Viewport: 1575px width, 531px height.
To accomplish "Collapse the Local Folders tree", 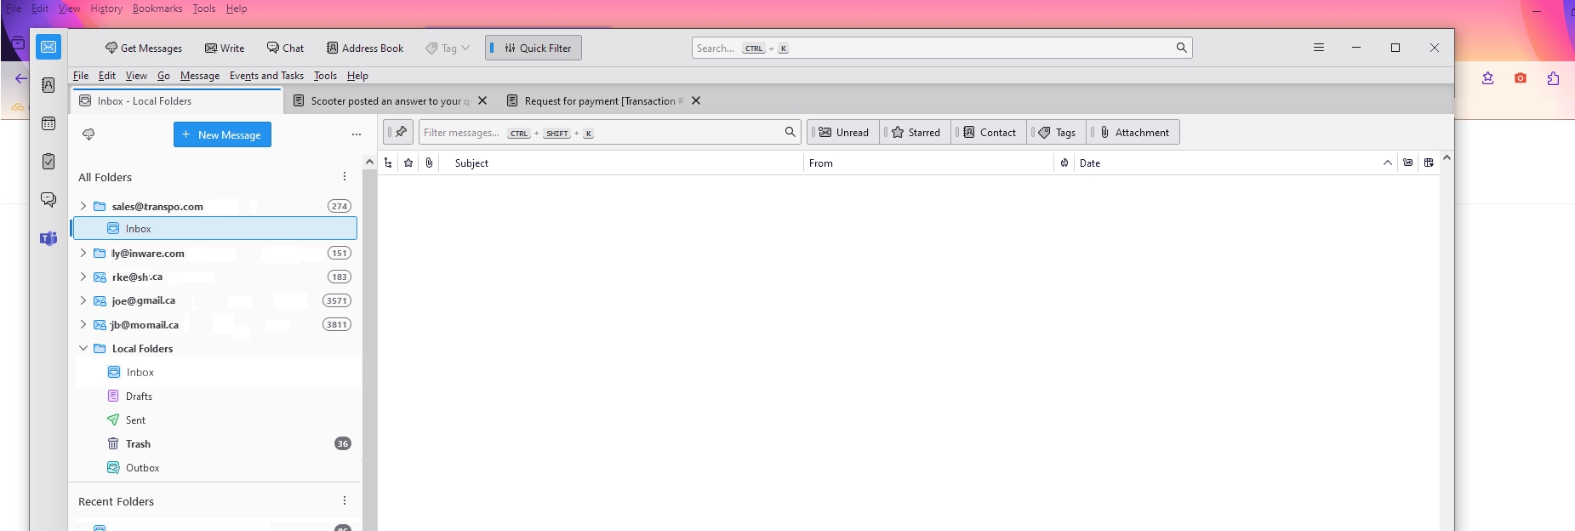I will pyautogui.click(x=83, y=348).
